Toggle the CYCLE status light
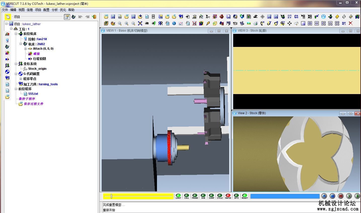 tap(220, 196)
